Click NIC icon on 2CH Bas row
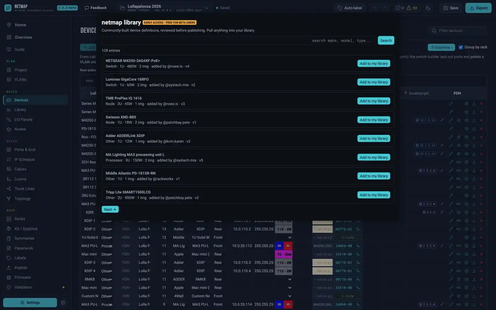 click(x=459, y=162)
